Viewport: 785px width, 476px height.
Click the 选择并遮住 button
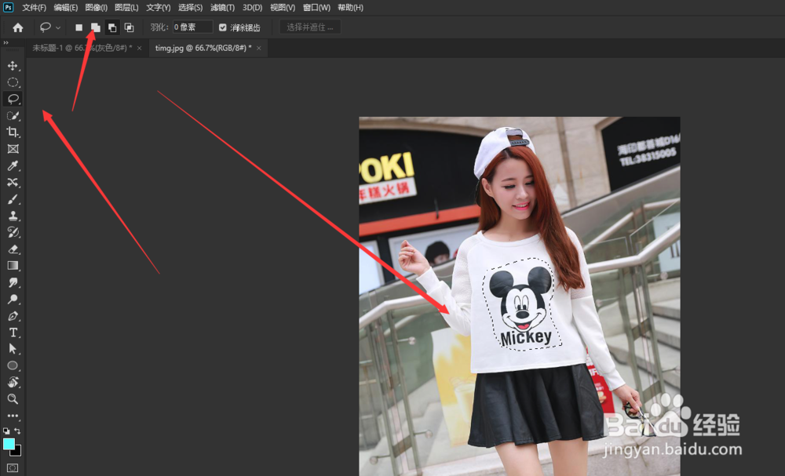click(x=310, y=27)
